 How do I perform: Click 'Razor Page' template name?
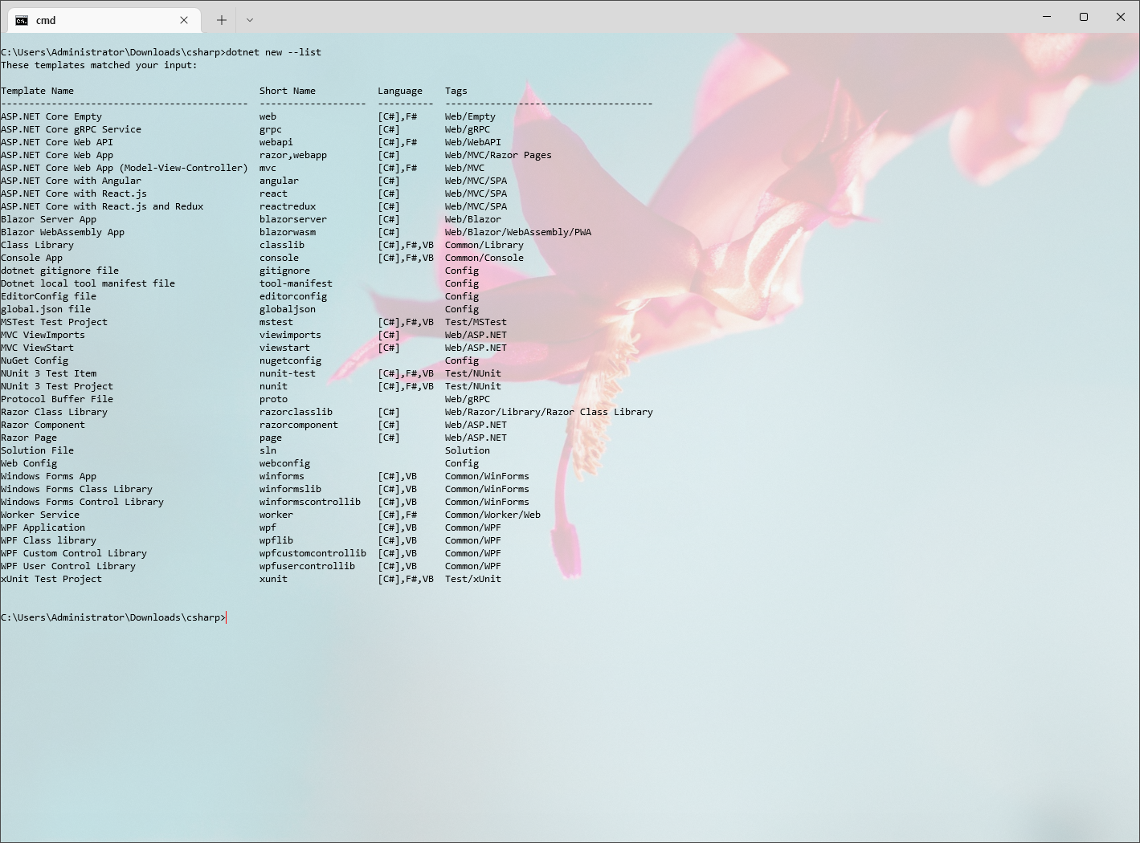(x=29, y=438)
